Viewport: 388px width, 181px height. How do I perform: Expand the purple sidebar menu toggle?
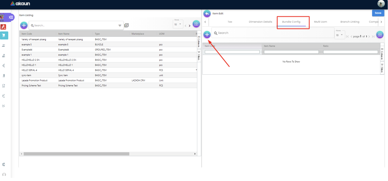[x=11, y=17]
